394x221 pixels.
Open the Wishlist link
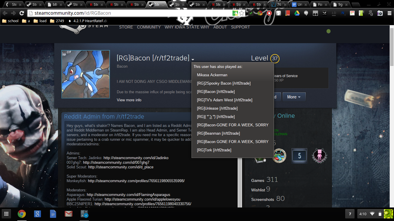260,189
